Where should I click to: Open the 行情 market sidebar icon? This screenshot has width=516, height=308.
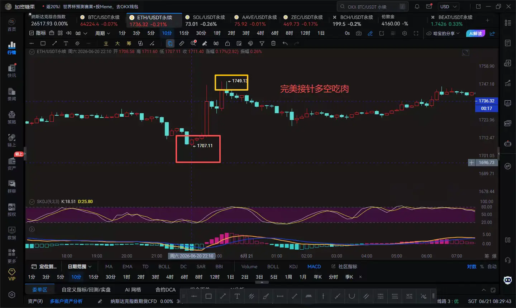(x=12, y=48)
